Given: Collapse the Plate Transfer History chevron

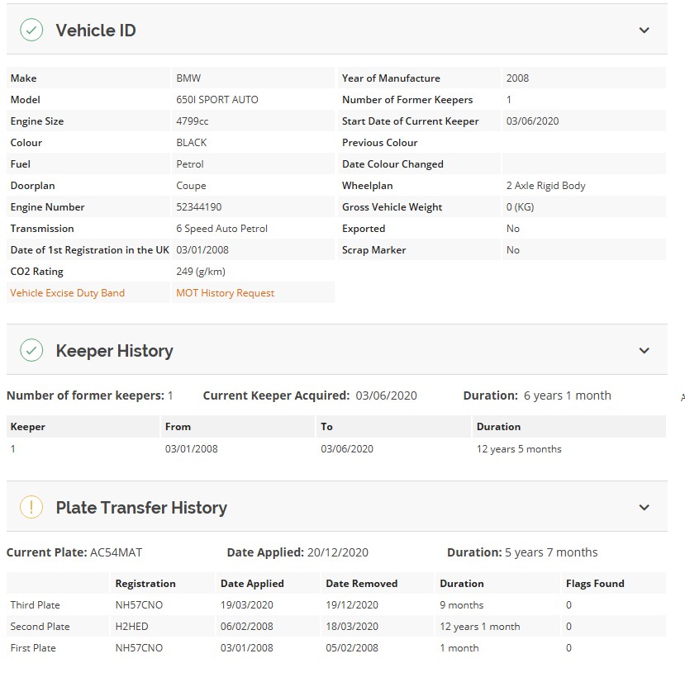Looking at the screenshot, I should click(x=644, y=507).
